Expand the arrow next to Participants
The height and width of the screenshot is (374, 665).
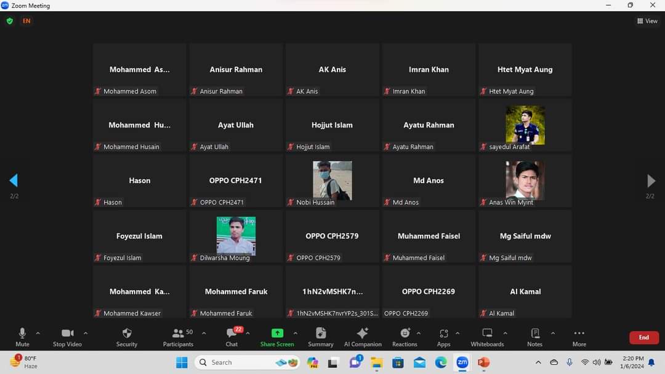tap(204, 333)
